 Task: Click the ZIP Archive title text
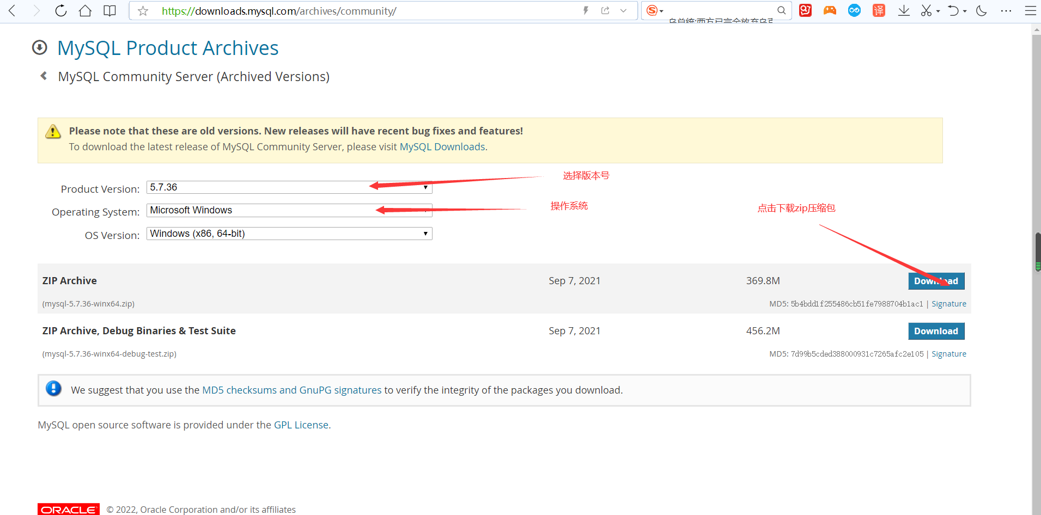click(70, 280)
